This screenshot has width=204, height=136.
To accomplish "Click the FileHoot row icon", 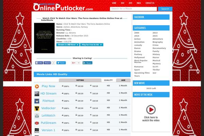I will click(37, 101).
